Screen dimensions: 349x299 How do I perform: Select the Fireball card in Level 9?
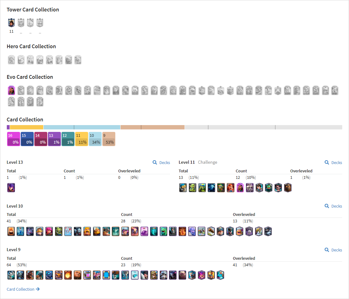coord(68,275)
